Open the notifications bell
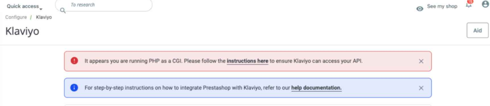 pyautogui.click(x=469, y=5)
